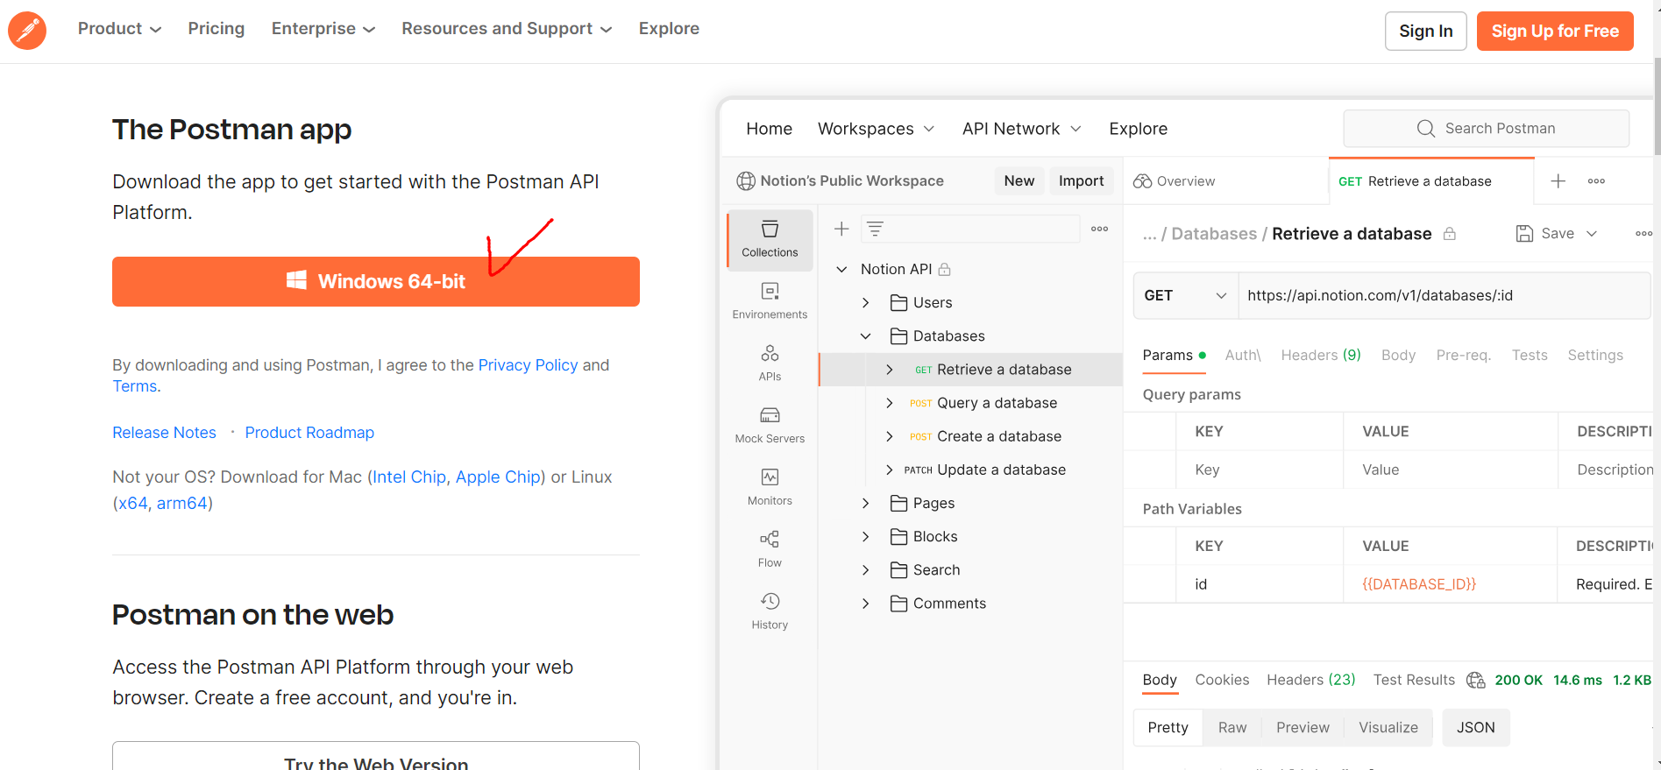Click the Save disk icon
The height and width of the screenshot is (770, 1661).
click(x=1525, y=234)
